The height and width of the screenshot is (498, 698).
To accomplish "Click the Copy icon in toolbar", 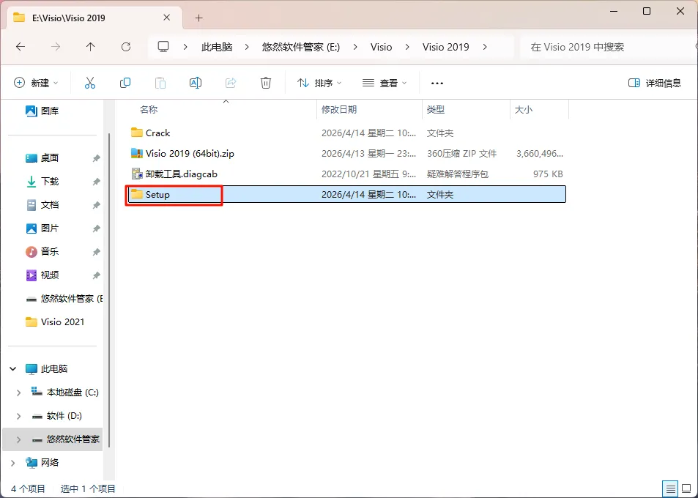I will tap(125, 83).
